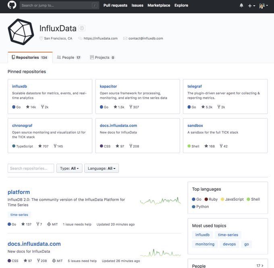274x268 pixels.
Task: Click the 42 forks on sandbox card
Action: 224,146
